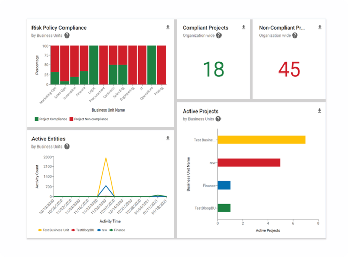
Task: Open help for Risk Policy Compliance
Action: coord(67,35)
